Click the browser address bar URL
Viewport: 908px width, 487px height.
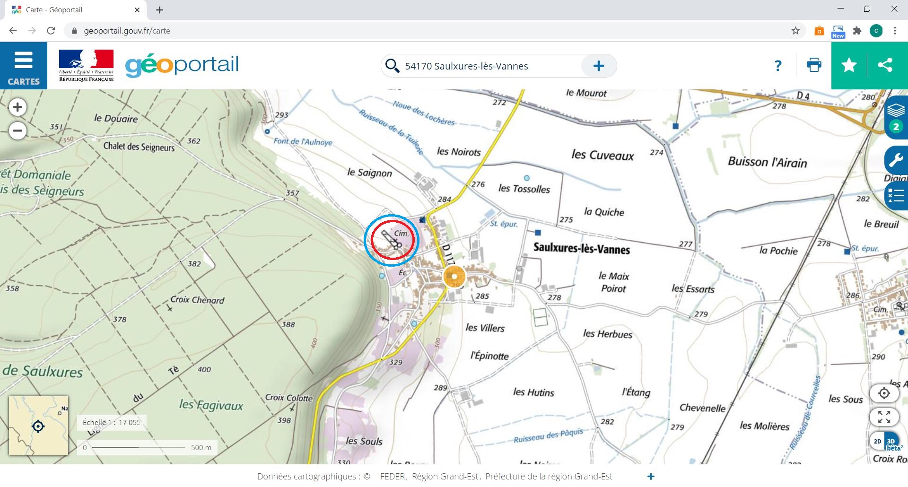127,31
